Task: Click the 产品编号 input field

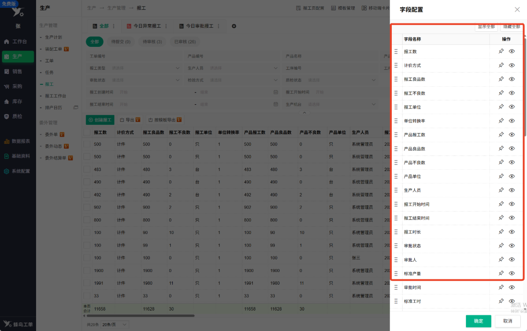Action: pyautogui.click(x=232, y=56)
